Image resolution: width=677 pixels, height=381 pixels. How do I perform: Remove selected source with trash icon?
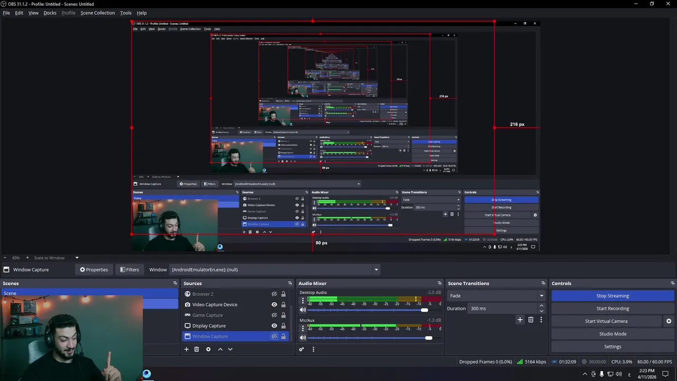(196, 349)
